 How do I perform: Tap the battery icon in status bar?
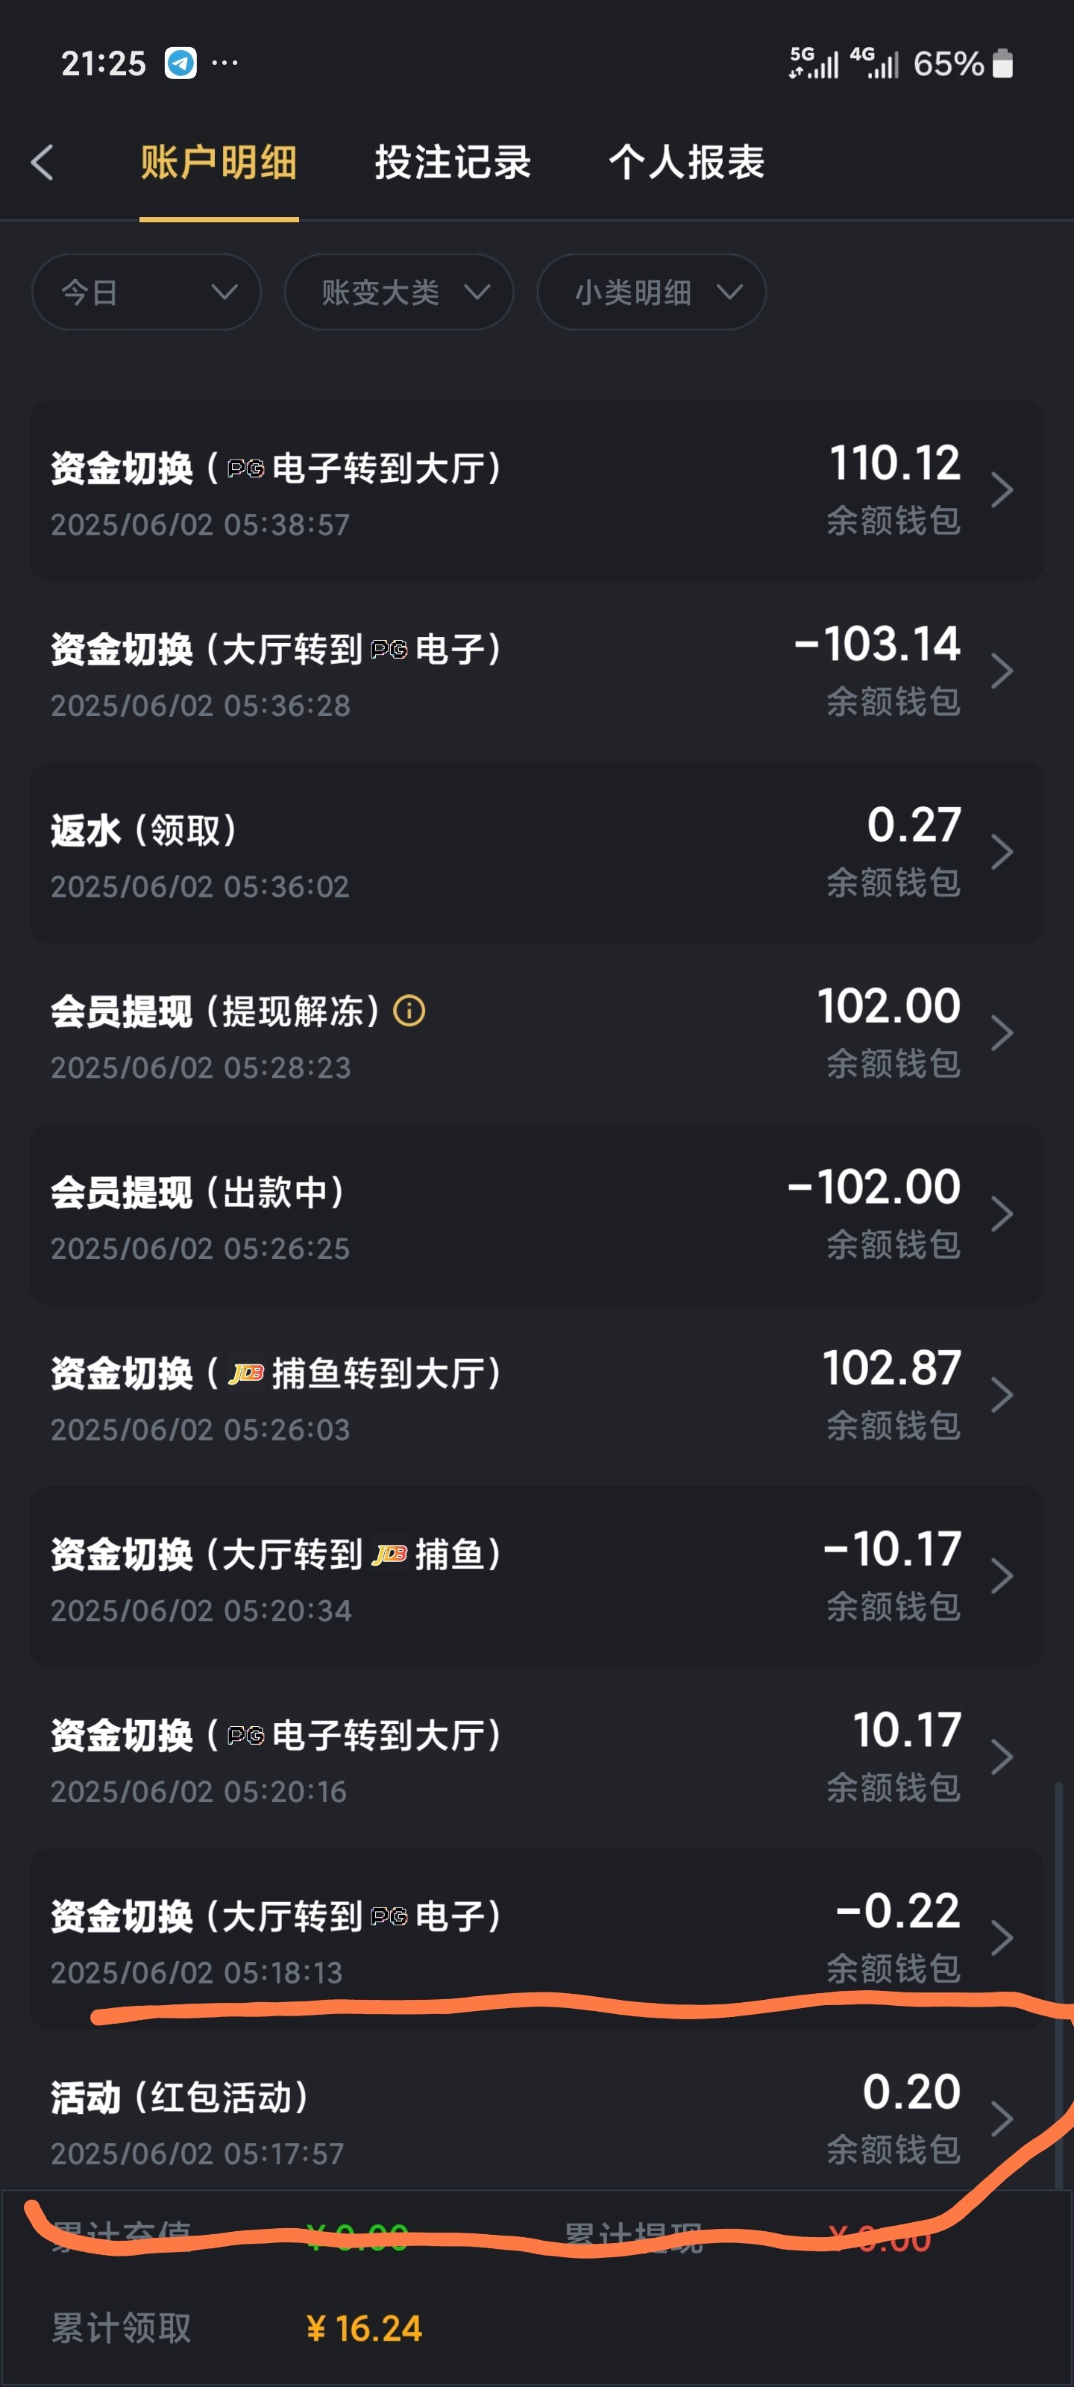[x=1002, y=63]
